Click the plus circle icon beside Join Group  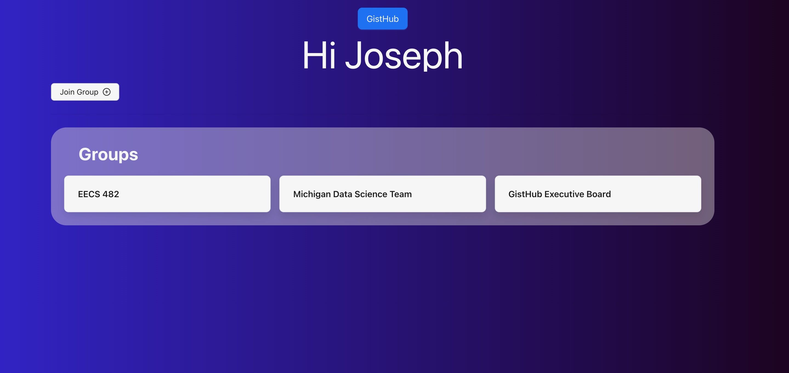(x=107, y=92)
